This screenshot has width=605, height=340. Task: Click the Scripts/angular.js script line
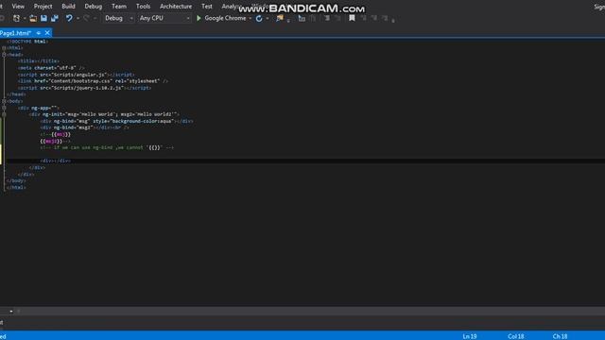pos(76,75)
